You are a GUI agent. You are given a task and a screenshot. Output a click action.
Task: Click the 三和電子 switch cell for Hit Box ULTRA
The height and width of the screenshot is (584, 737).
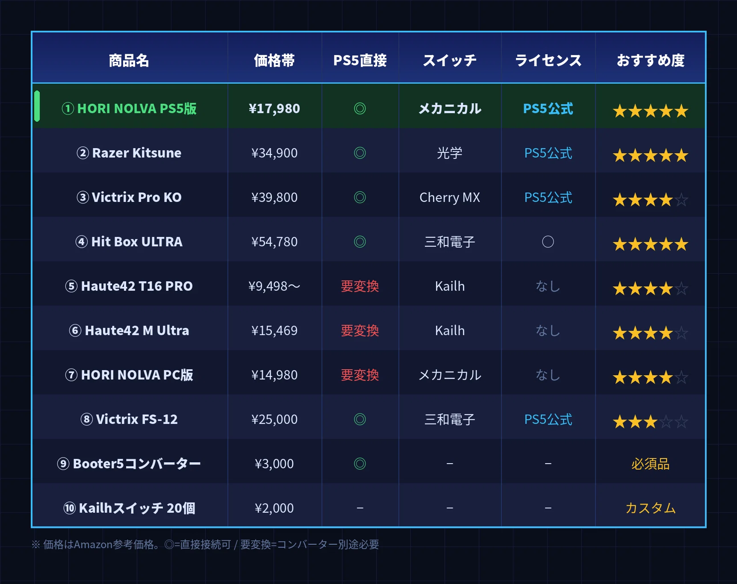pyautogui.click(x=450, y=242)
